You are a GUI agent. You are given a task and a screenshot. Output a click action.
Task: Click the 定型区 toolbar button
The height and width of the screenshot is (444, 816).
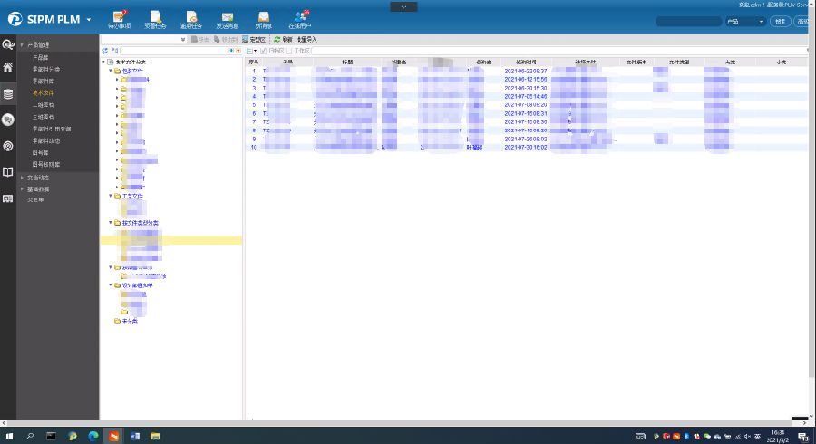click(254, 40)
